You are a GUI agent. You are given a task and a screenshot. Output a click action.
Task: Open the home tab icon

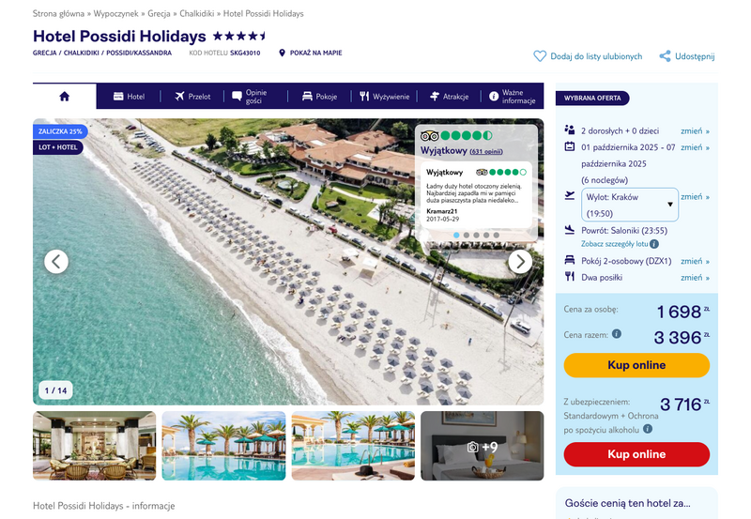(x=64, y=97)
